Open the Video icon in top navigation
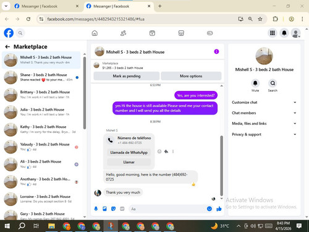This screenshot has height=232, width=309. 152,33
